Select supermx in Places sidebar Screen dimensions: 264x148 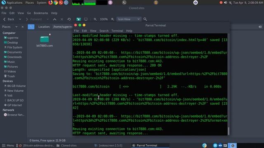[x=11, y=38]
